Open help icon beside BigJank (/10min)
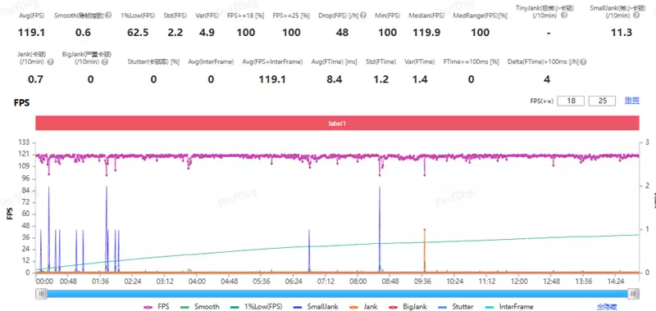656x311 pixels. point(105,61)
